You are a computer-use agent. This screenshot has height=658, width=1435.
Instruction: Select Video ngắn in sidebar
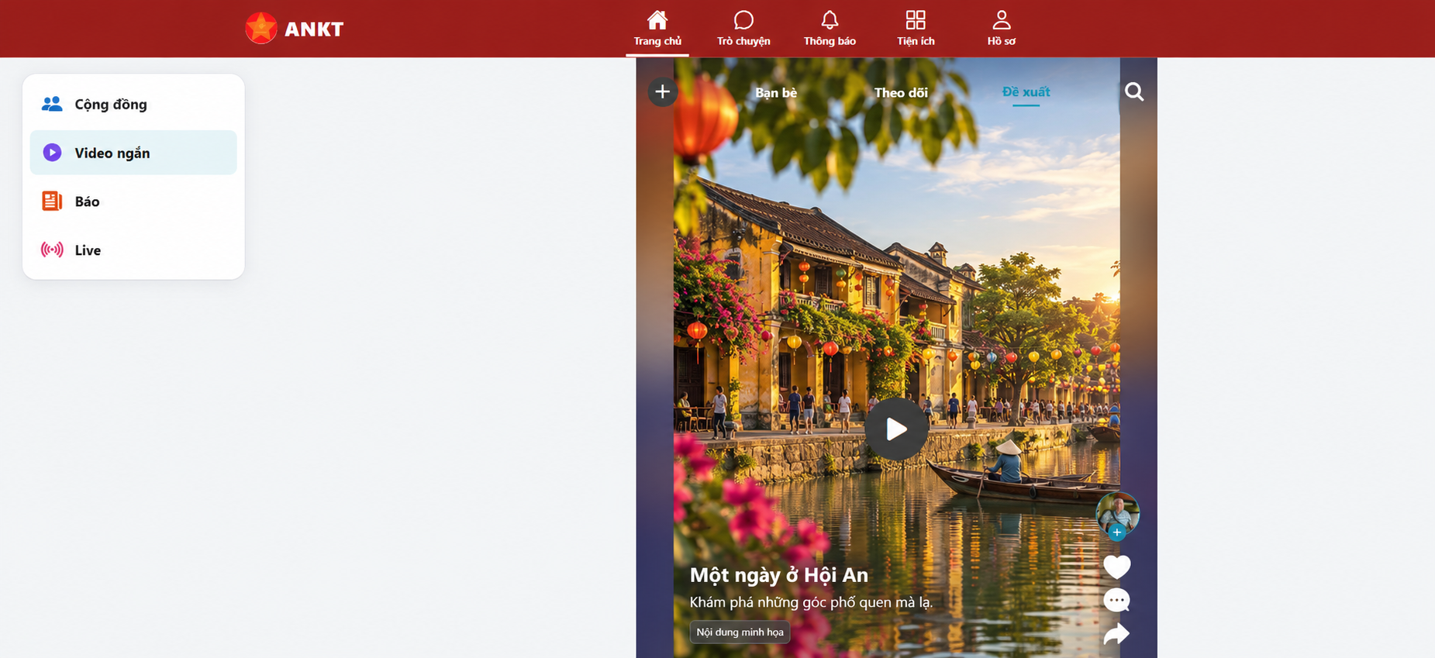133,153
